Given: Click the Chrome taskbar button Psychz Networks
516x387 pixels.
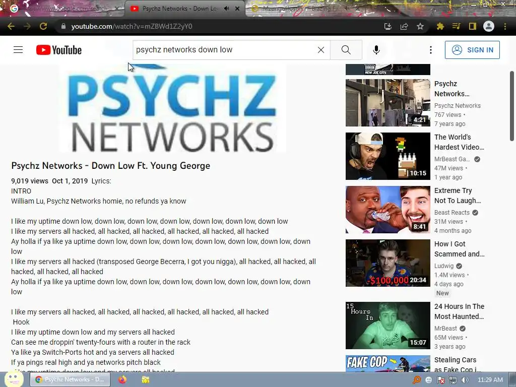Looking at the screenshot, I should (x=70, y=379).
